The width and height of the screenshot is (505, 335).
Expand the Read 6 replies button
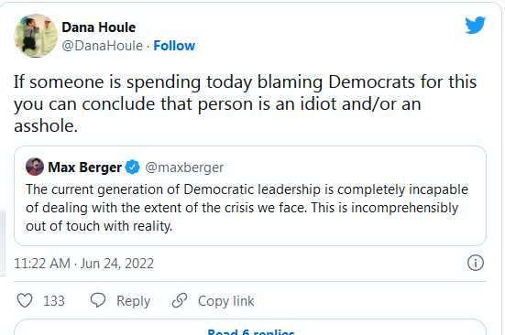click(x=250, y=328)
